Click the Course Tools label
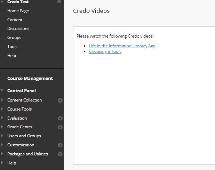The height and width of the screenshot is (170, 215). [x=19, y=109]
